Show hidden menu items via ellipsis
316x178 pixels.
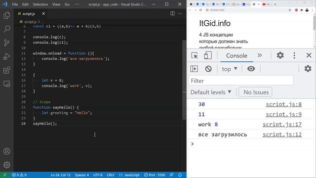click(x=77, y=4)
